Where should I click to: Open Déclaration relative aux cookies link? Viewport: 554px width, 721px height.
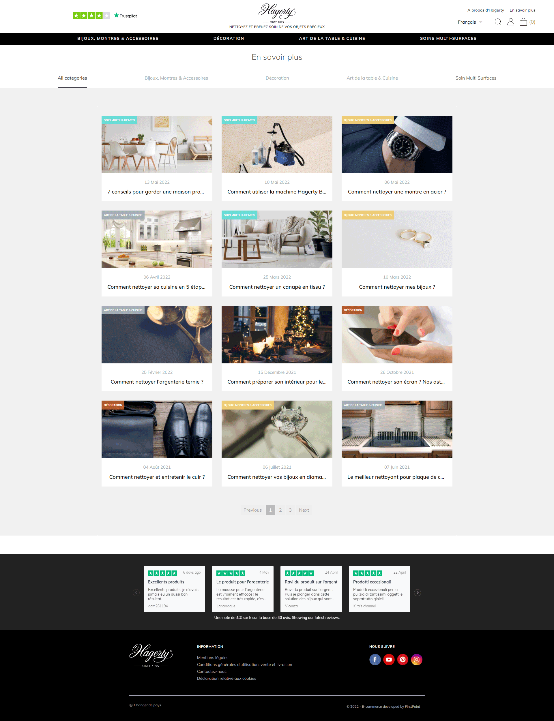(x=227, y=678)
